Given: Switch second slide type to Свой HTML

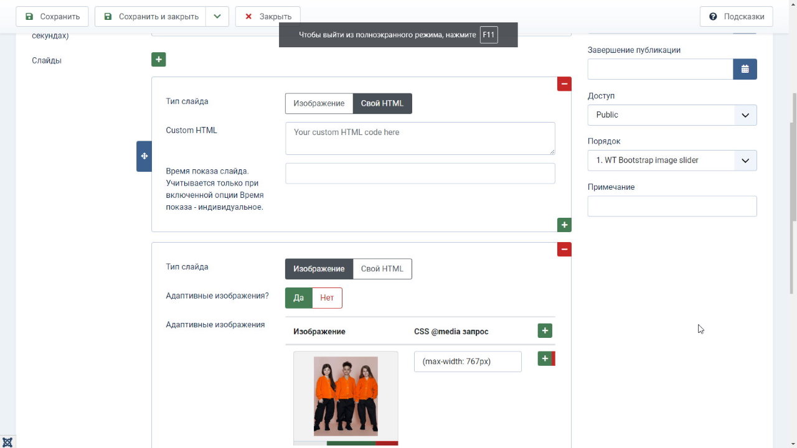Looking at the screenshot, I should tap(382, 269).
